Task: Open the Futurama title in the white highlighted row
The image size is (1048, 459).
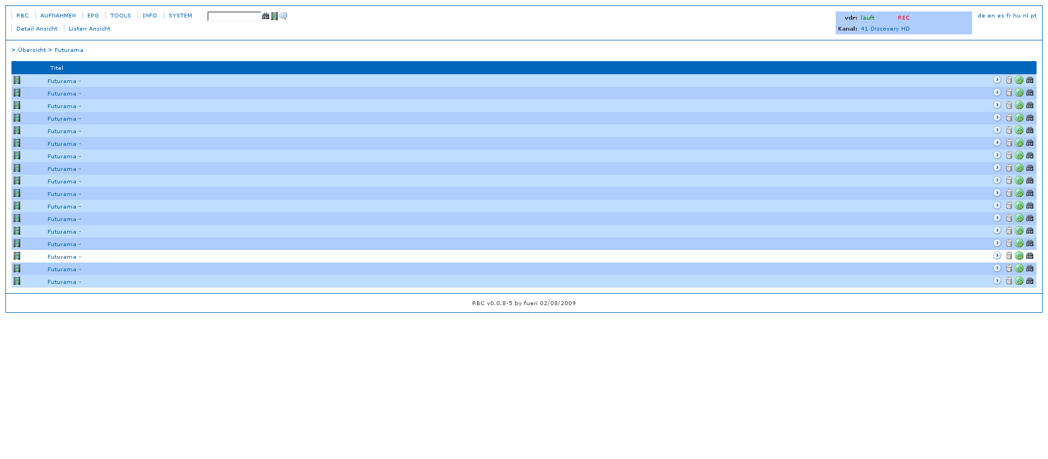Action: 64,257
